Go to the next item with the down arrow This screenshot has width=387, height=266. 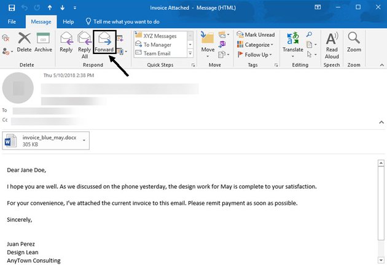63,7
